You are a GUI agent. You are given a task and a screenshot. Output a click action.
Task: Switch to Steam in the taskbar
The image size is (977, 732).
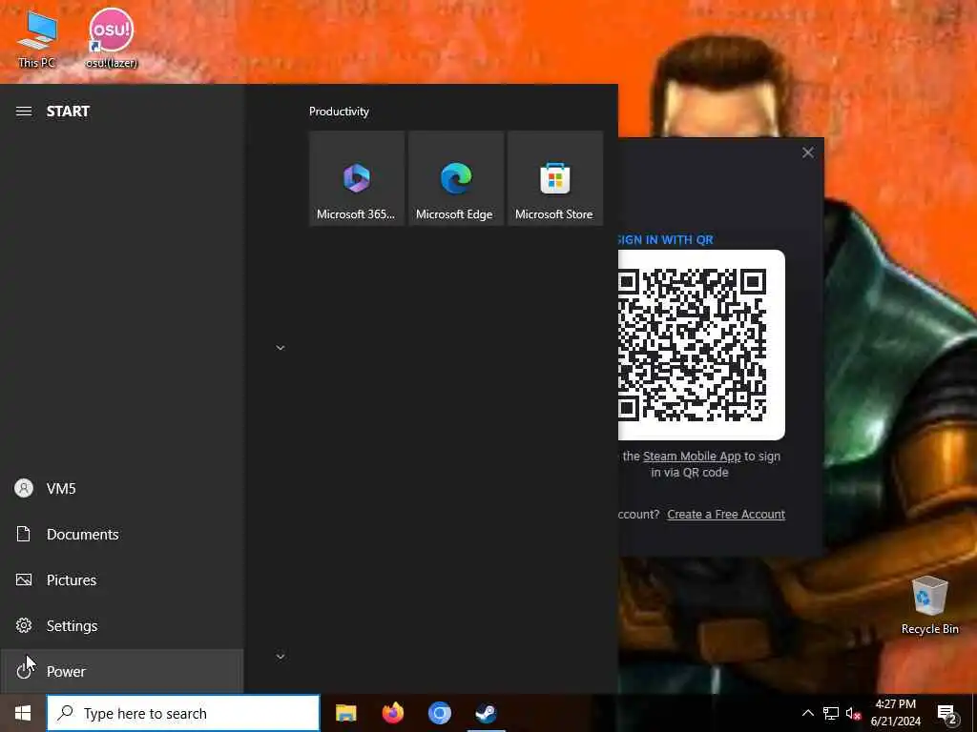pos(486,713)
